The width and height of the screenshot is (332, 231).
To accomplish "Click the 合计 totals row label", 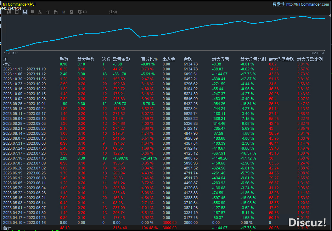I will pyautogui.click(x=7, y=228).
